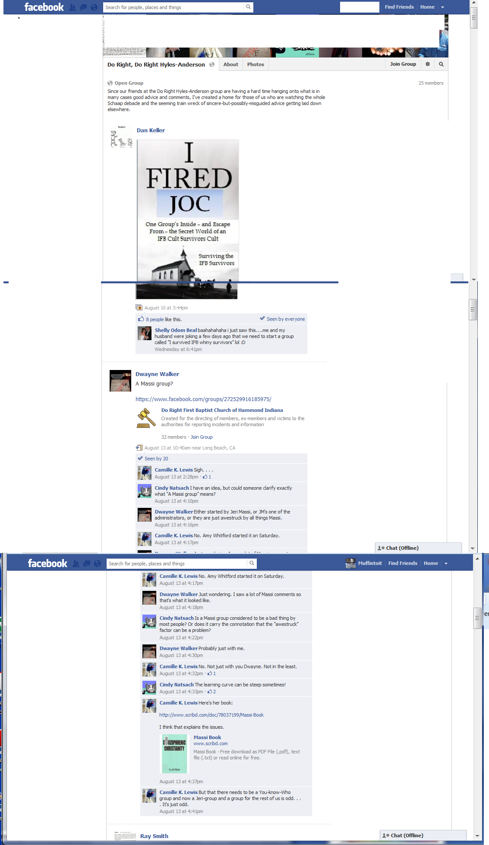Screen dimensions: 489x845
Task: Click the globe icon beside the group name
Action: [212, 64]
